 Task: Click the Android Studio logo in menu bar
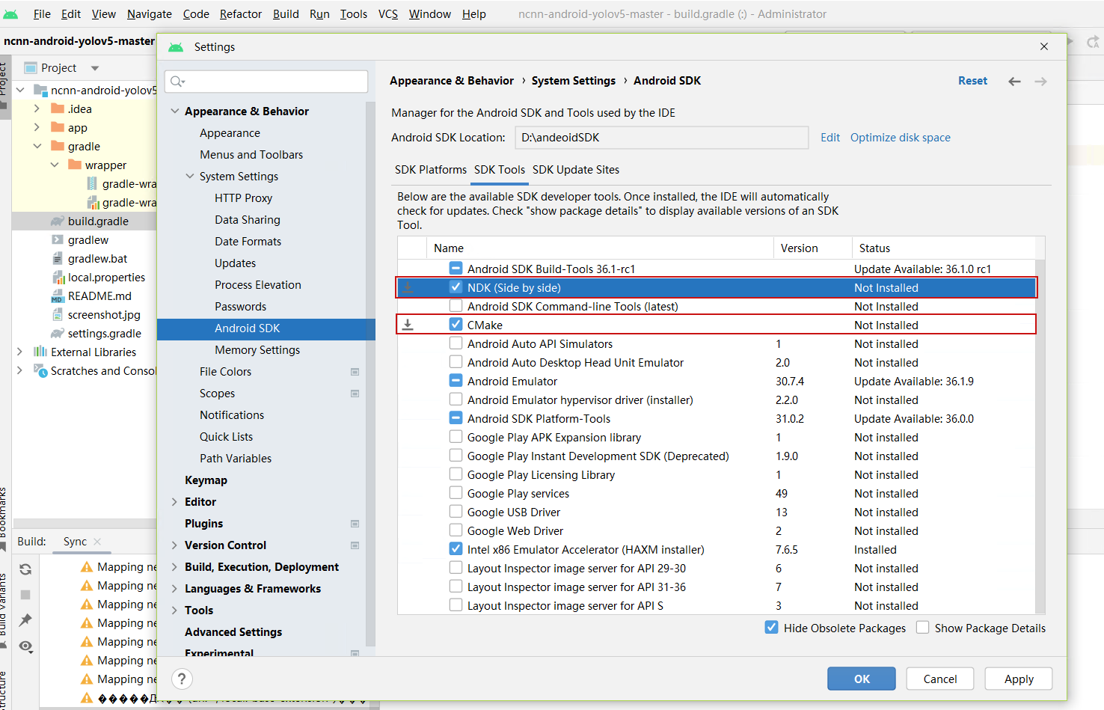[x=10, y=14]
